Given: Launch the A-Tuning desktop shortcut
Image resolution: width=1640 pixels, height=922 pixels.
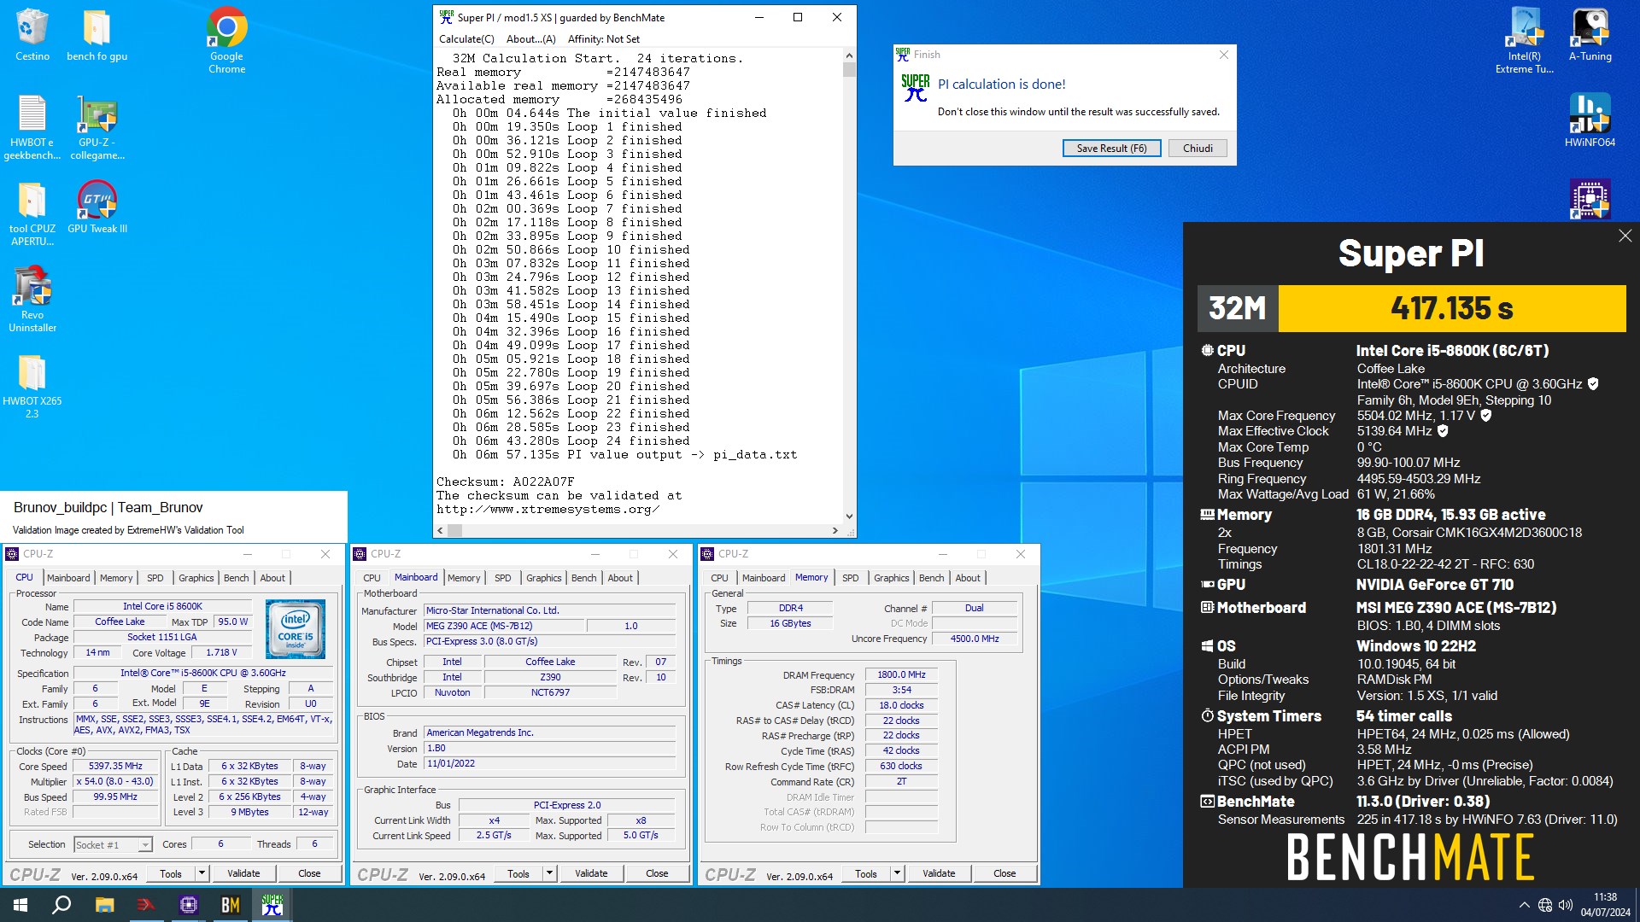Looking at the screenshot, I should point(1590,34).
